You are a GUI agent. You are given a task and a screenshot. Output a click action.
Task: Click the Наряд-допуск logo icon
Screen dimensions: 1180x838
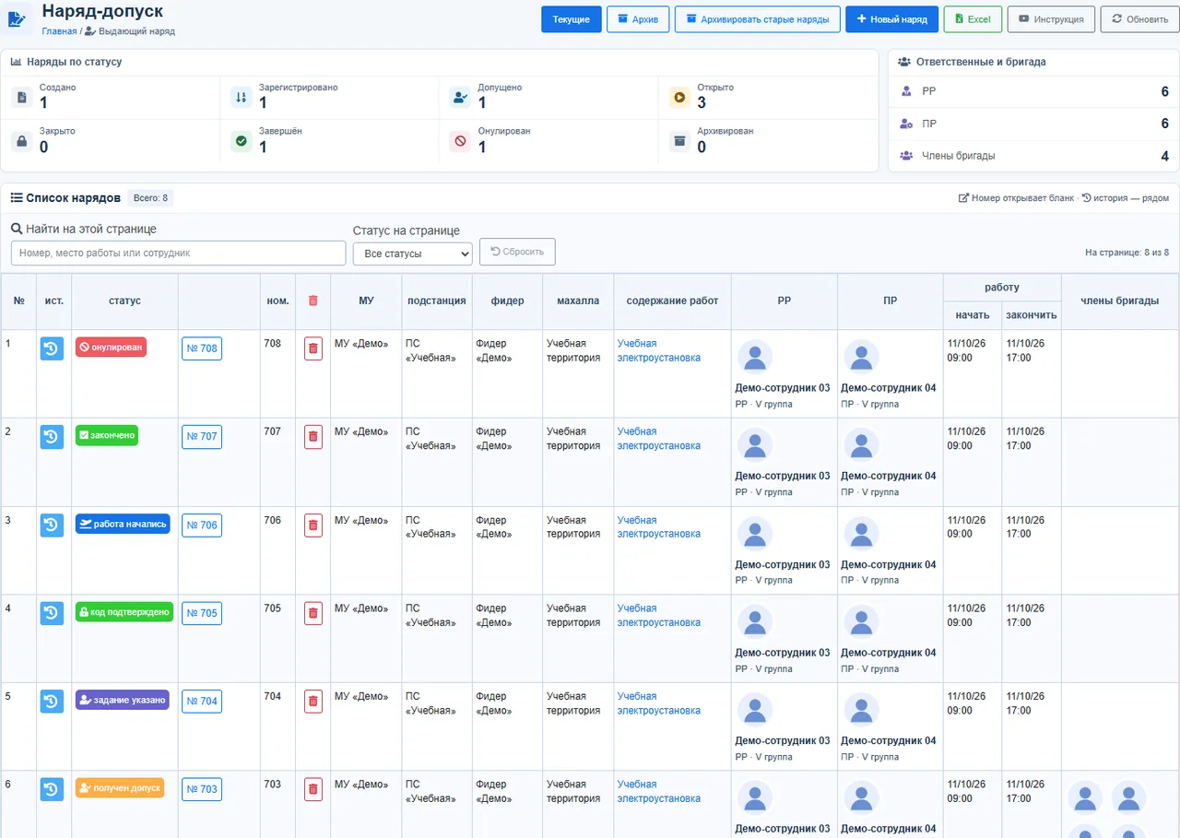pyautogui.click(x=18, y=19)
